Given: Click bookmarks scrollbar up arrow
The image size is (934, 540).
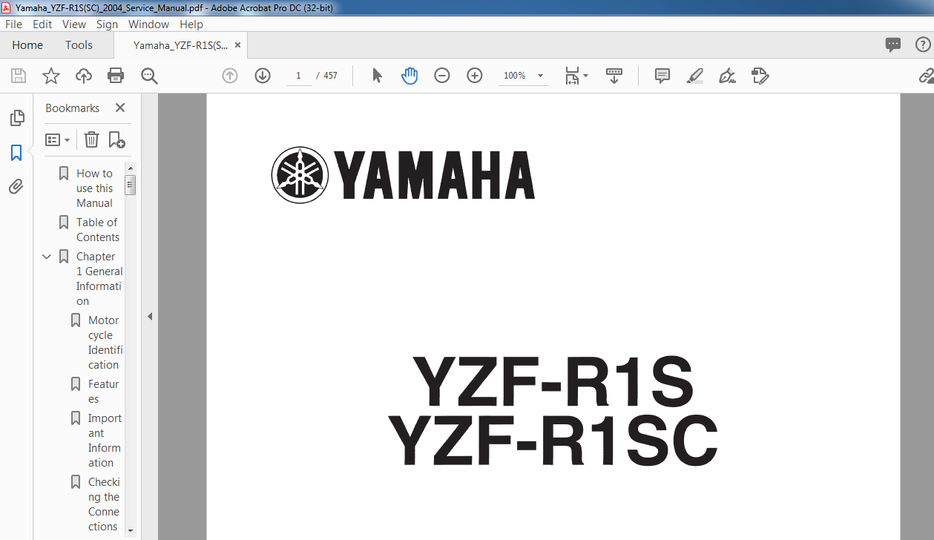Looking at the screenshot, I should pos(131,168).
